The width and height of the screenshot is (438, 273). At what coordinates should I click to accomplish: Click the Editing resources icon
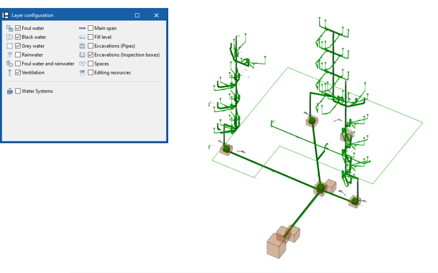click(x=82, y=72)
